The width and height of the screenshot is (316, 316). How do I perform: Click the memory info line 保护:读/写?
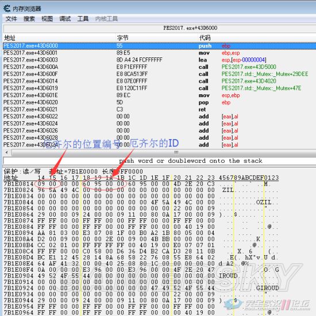(x=74, y=172)
